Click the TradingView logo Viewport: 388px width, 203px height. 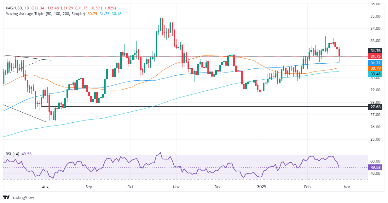pos(19,198)
